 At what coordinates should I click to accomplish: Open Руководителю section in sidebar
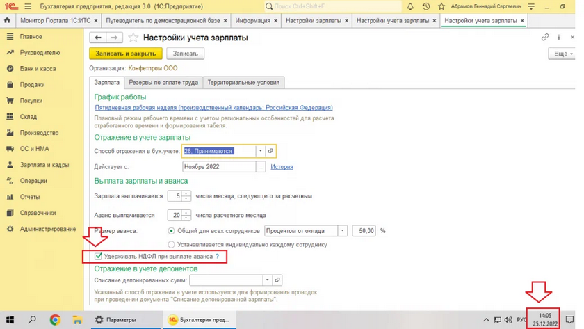[x=40, y=53]
